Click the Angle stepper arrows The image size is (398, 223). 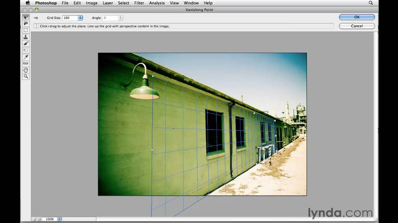point(120,18)
